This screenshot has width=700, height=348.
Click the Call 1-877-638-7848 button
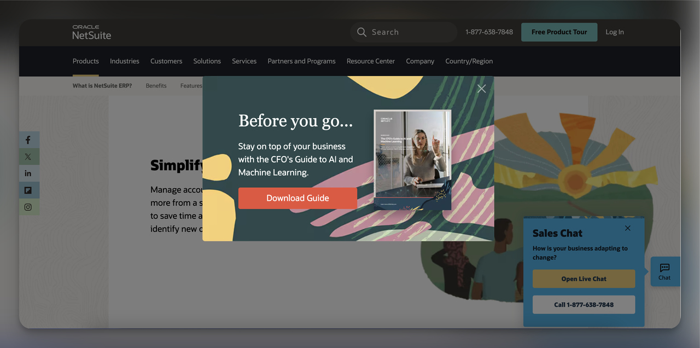584,305
